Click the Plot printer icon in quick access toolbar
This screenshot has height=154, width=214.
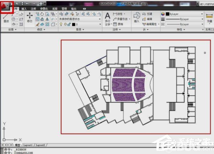41,4
